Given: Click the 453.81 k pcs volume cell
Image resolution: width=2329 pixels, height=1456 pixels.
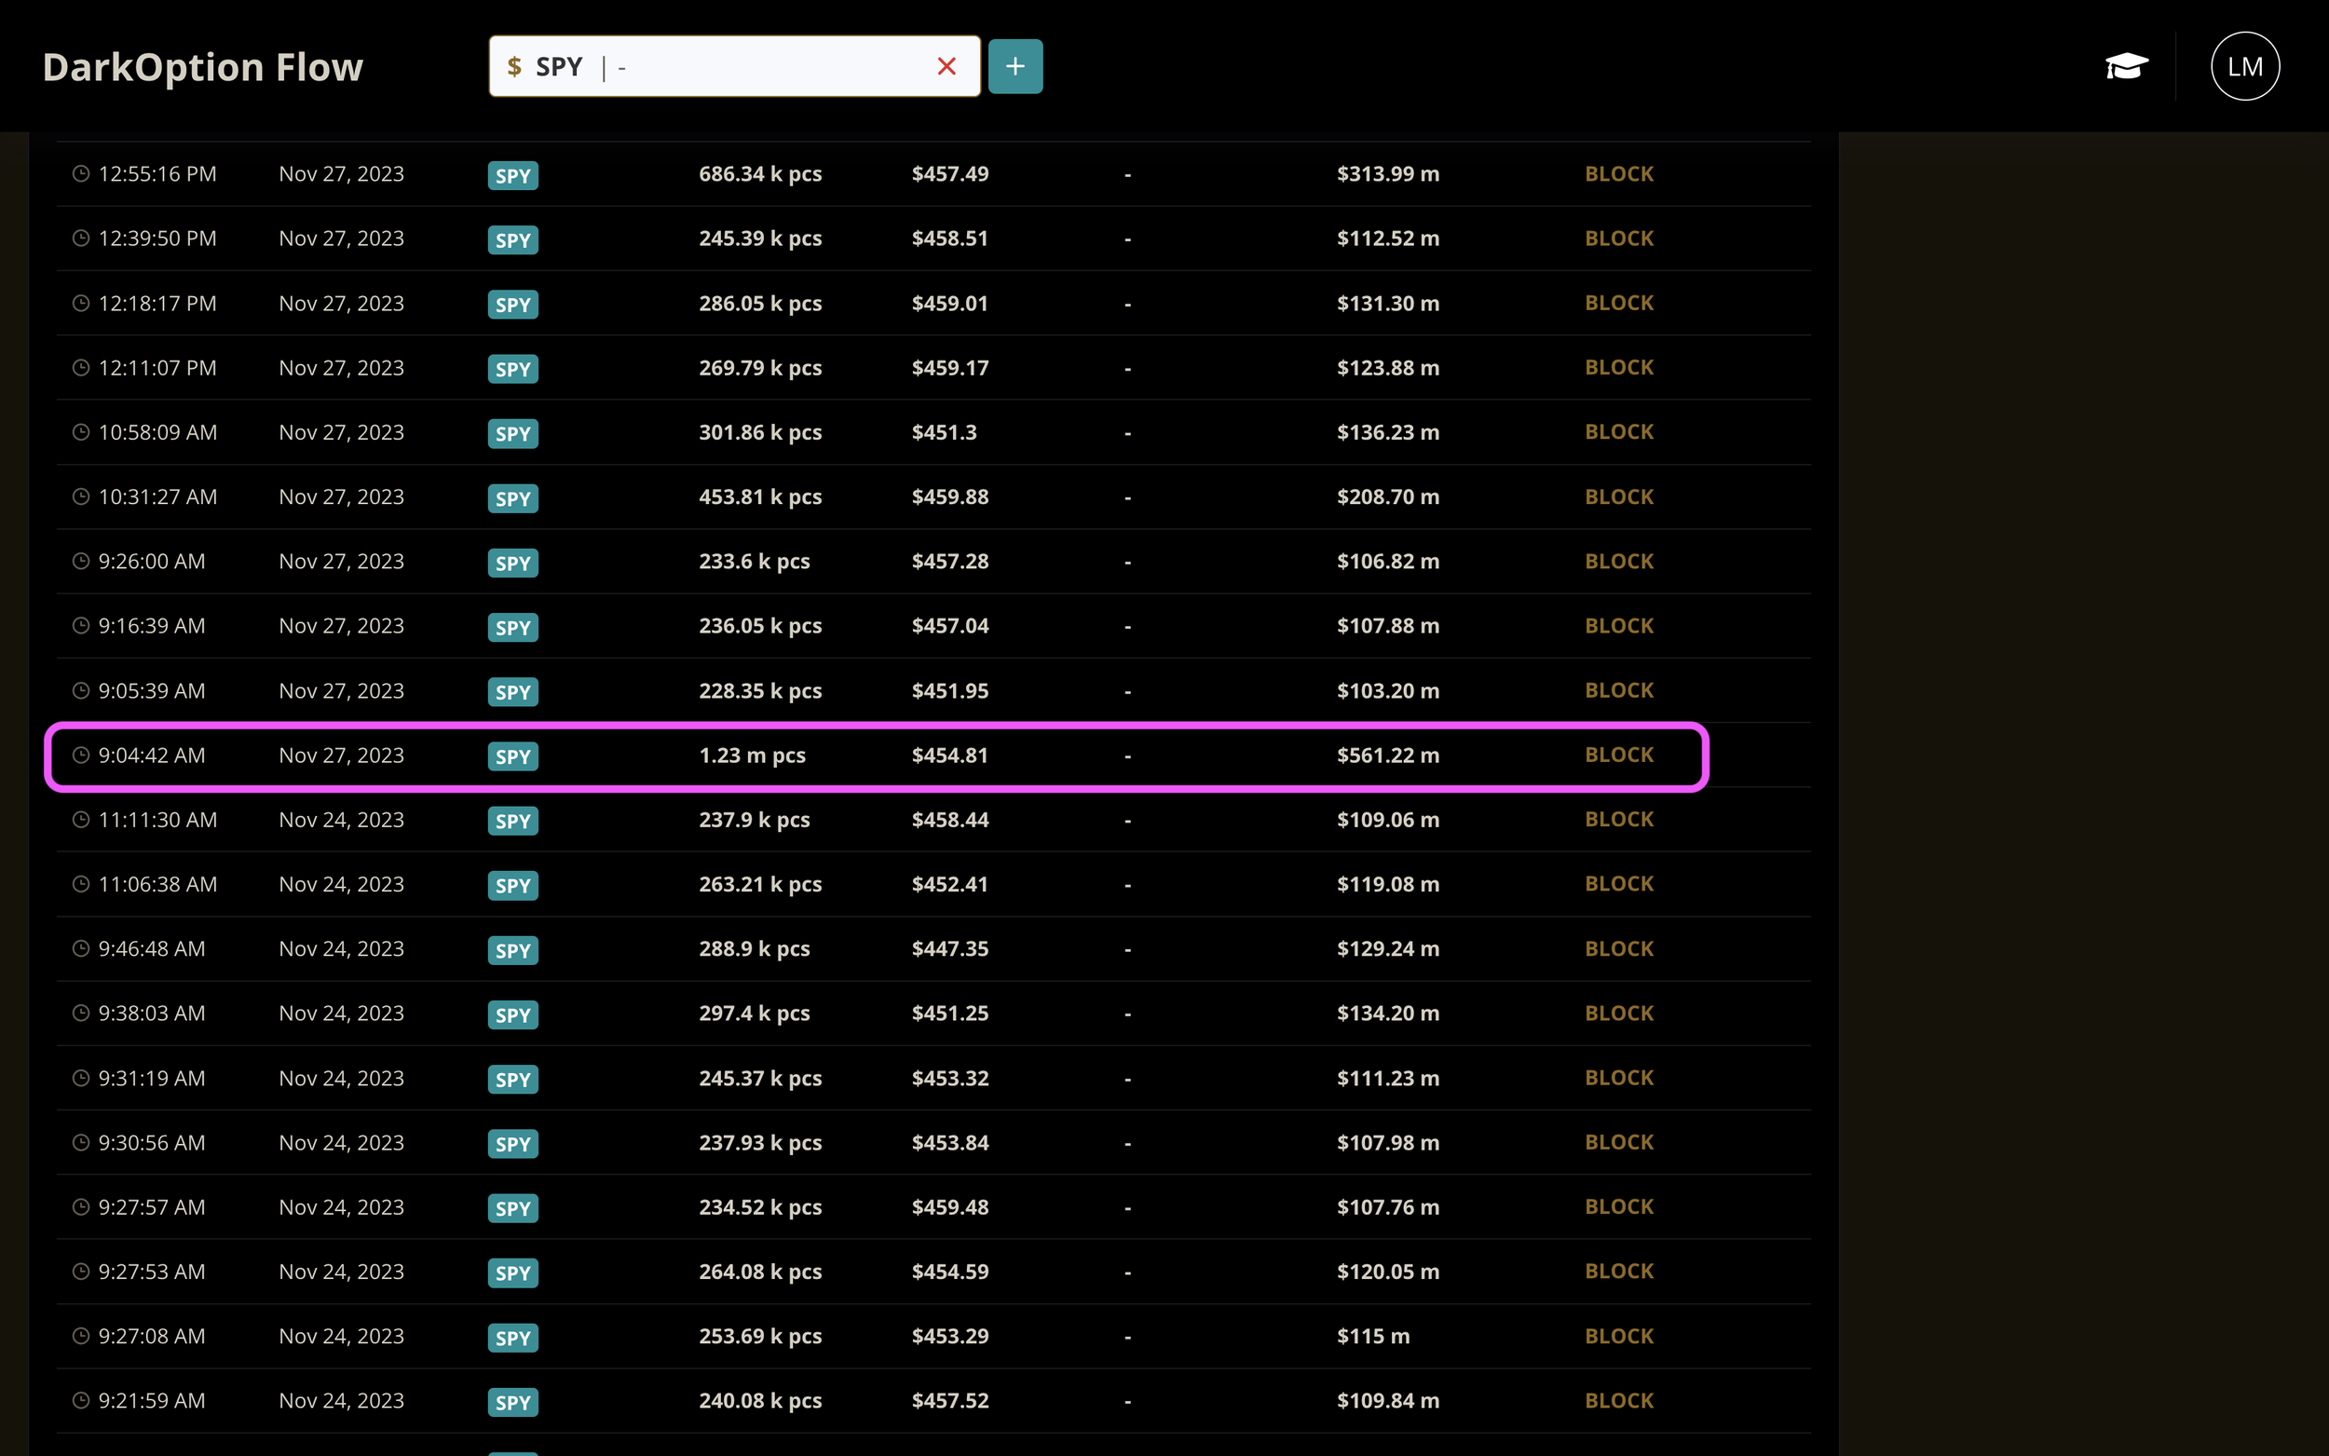Looking at the screenshot, I should [x=759, y=497].
